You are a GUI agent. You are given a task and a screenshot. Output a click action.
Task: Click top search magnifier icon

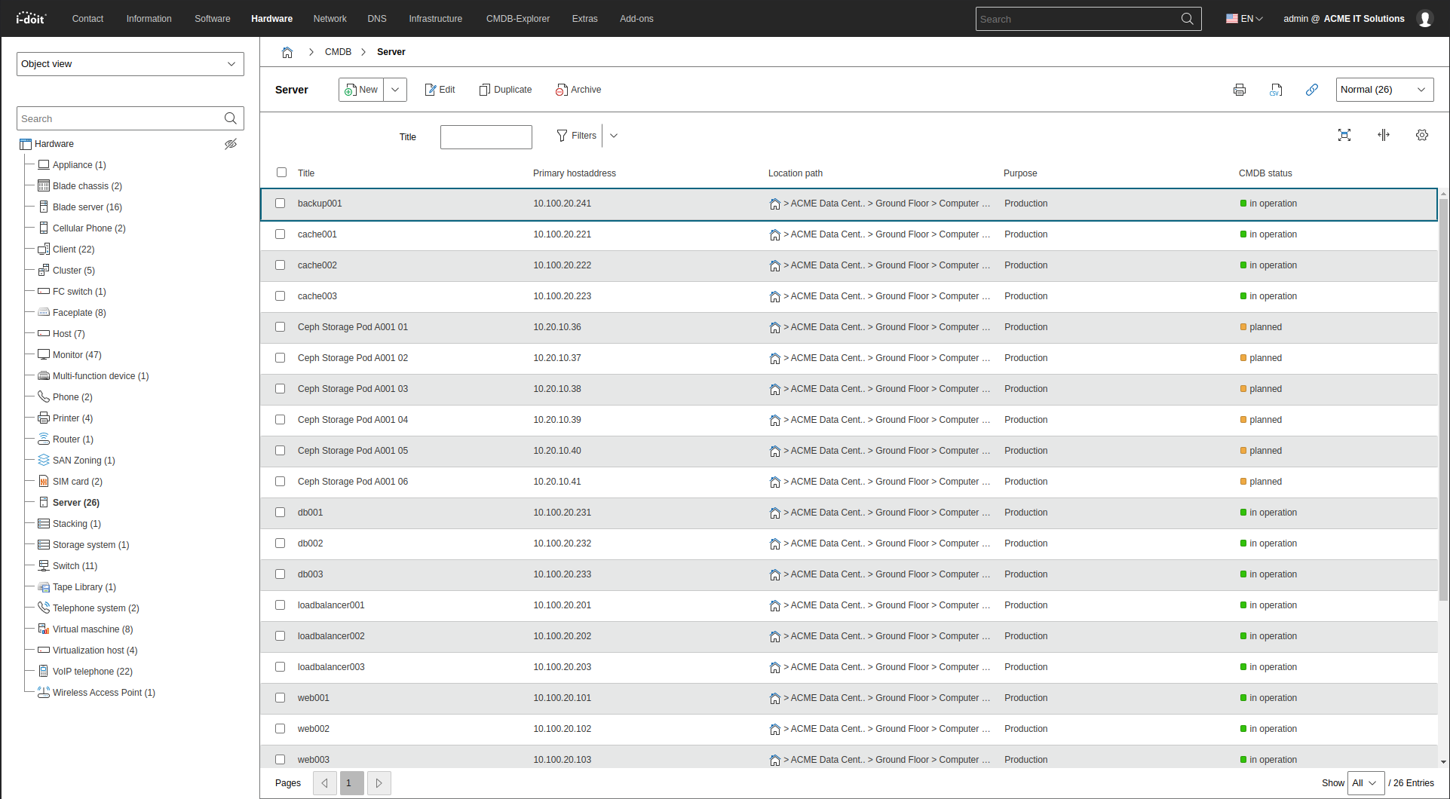pyautogui.click(x=1188, y=19)
